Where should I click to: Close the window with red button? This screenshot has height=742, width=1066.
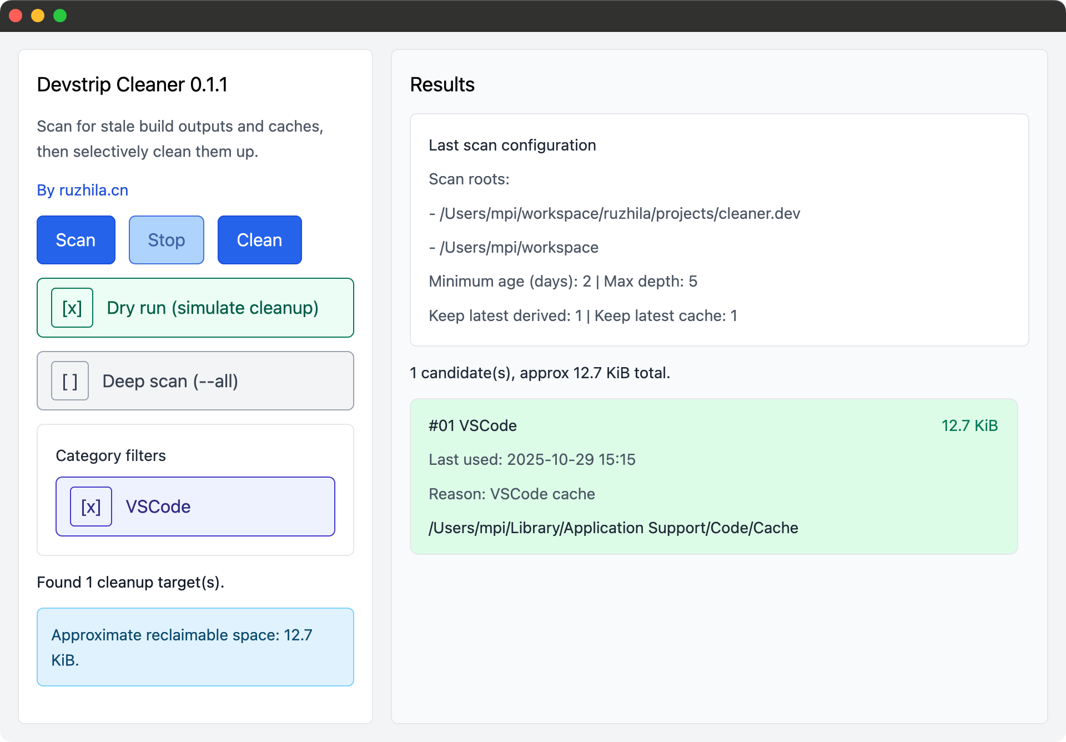pos(16,16)
